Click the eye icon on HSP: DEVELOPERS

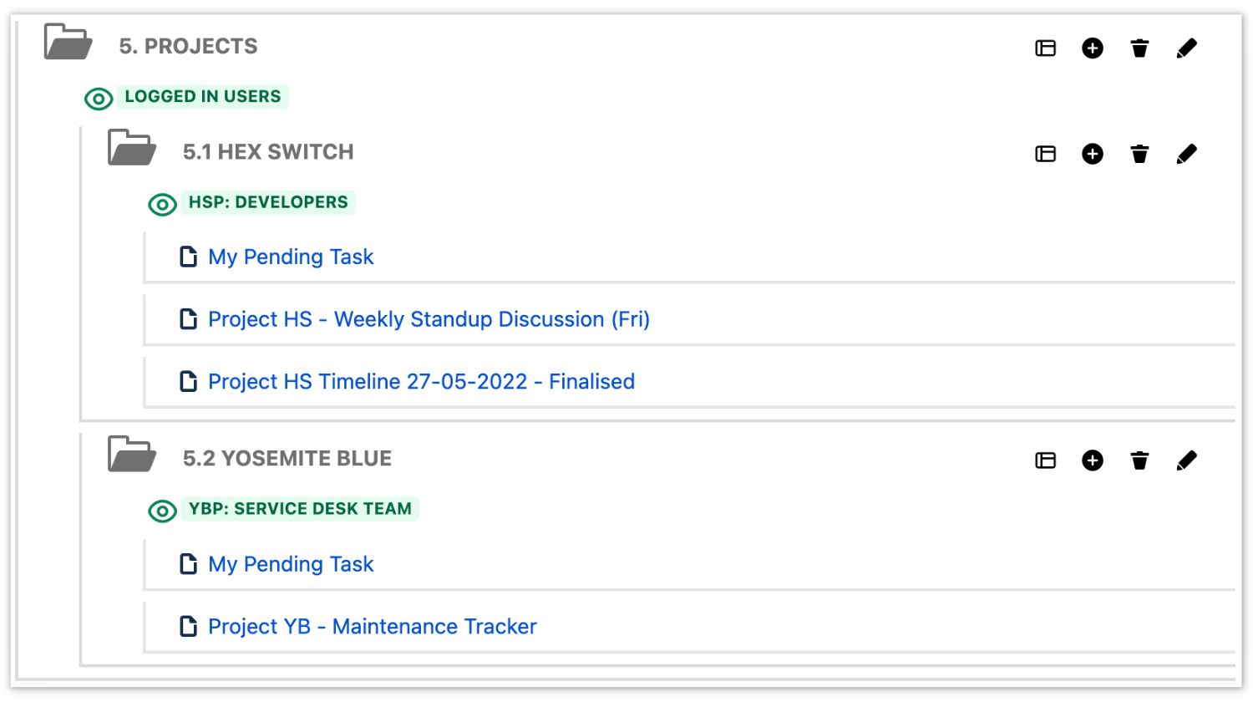pos(162,204)
